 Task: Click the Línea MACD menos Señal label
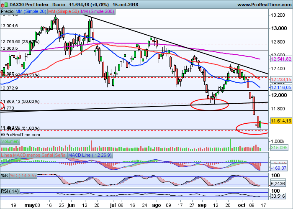tap(27, 156)
